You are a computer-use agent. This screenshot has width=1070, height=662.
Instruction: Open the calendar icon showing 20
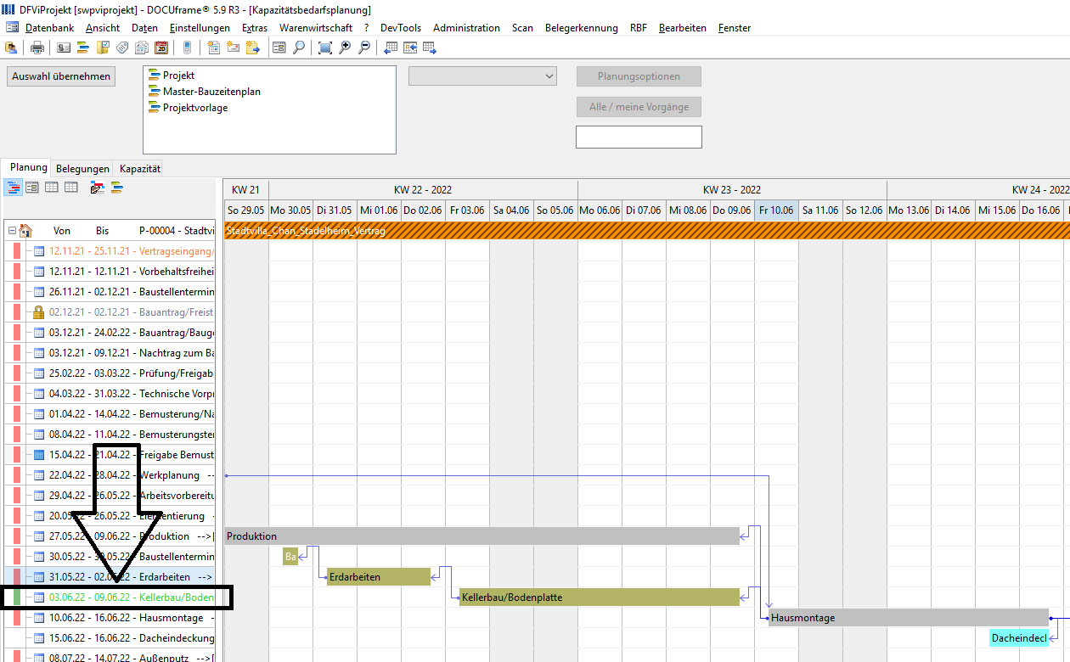[161, 48]
